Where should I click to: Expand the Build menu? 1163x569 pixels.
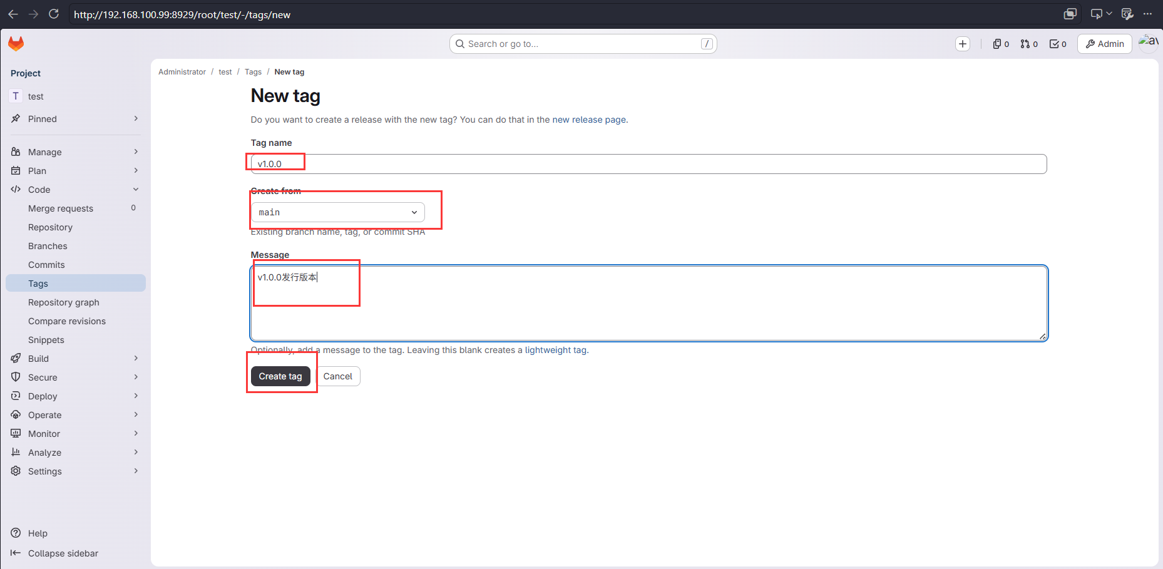[x=75, y=359]
